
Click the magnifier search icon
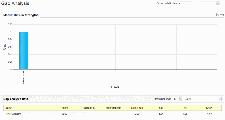coord(219,99)
